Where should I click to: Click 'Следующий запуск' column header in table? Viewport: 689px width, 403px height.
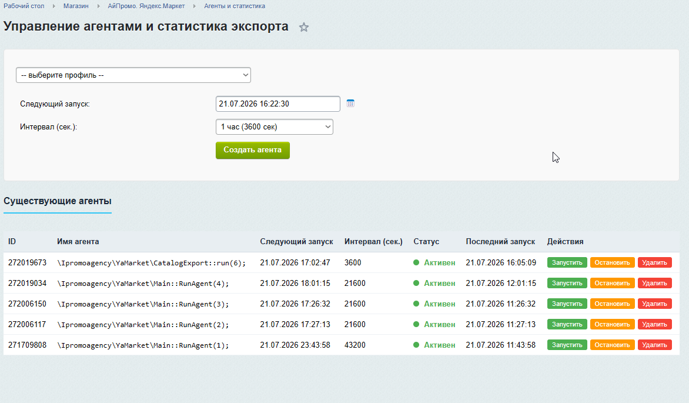coord(297,242)
